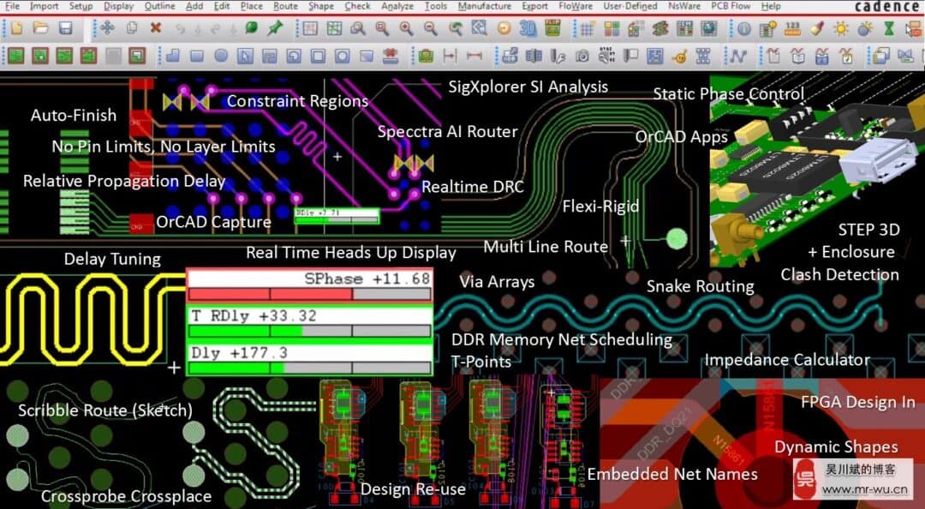The width and height of the screenshot is (925, 509).
Task: Click the green pin icon on the toolbar
Action: click(x=274, y=28)
